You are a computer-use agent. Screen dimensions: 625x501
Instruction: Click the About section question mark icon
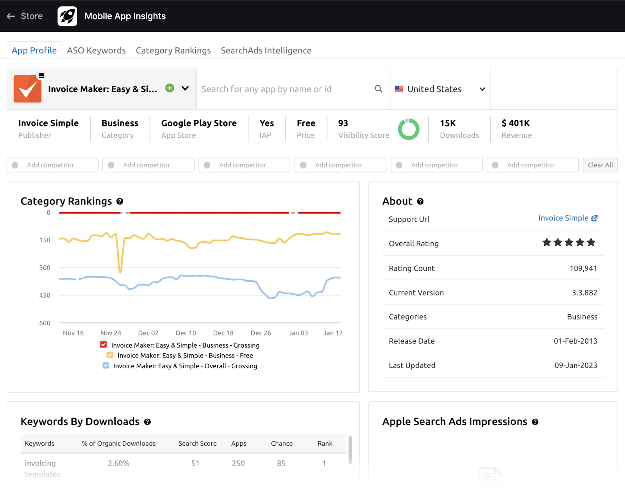[420, 202]
